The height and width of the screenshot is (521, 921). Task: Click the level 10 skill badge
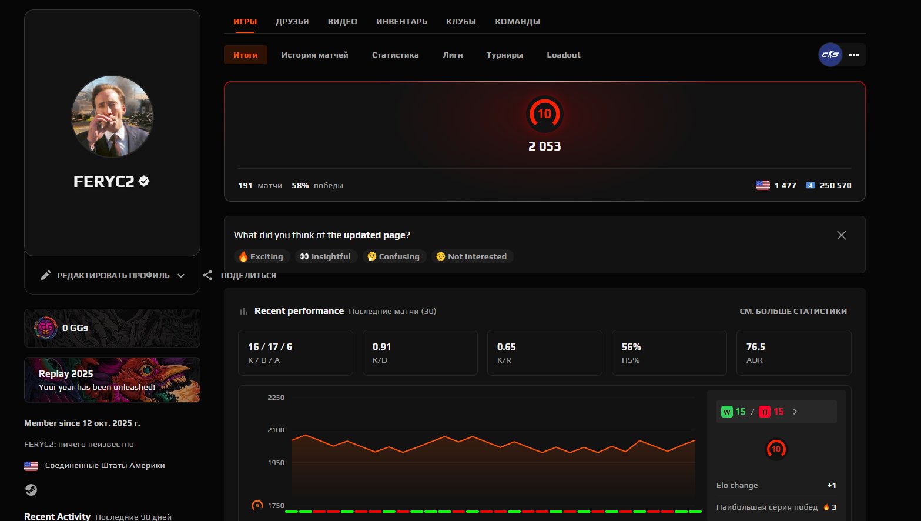(x=544, y=115)
